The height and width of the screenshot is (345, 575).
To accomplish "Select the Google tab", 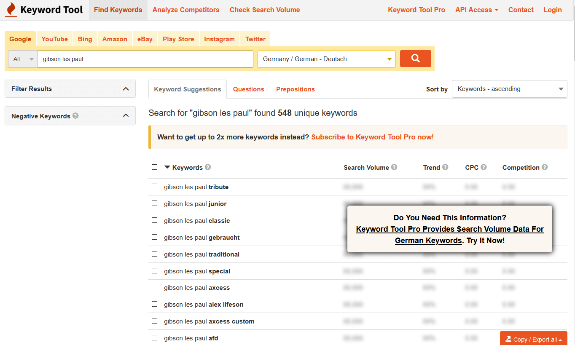I will 20,39.
